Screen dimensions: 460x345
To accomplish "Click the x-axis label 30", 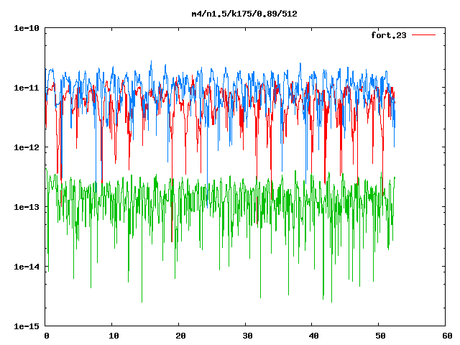I will pyautogui.click(x=247, y=336).
